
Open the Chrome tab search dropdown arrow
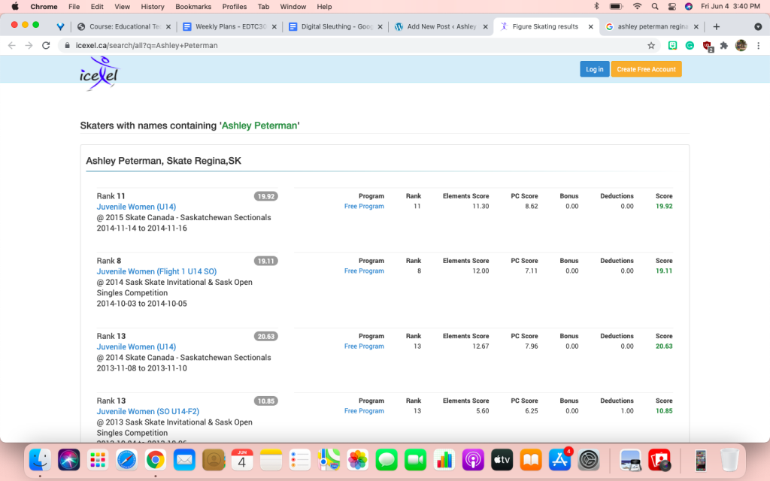(758, 26)
